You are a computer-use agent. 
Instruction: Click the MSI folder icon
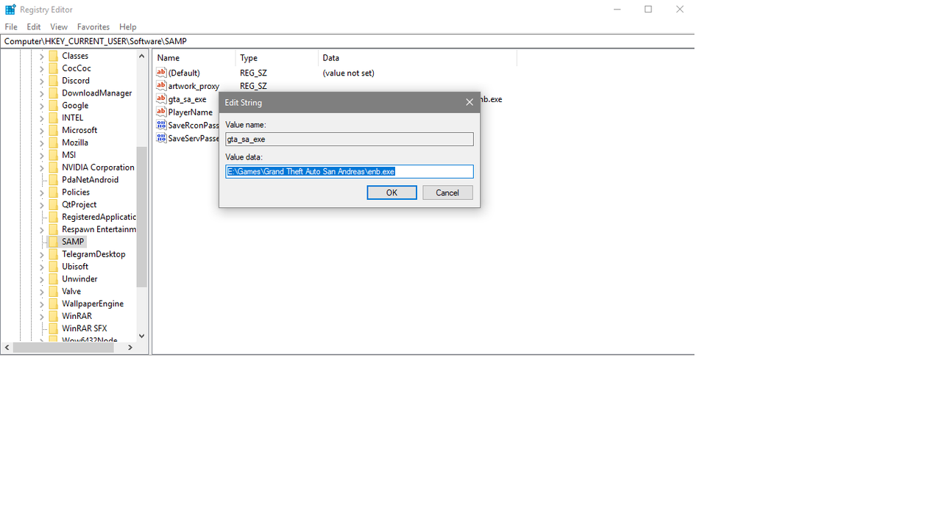tap(54, 155)
